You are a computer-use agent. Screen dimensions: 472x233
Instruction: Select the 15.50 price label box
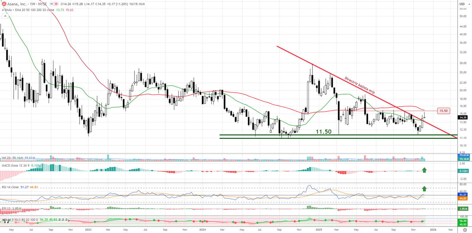click(443, 111)
